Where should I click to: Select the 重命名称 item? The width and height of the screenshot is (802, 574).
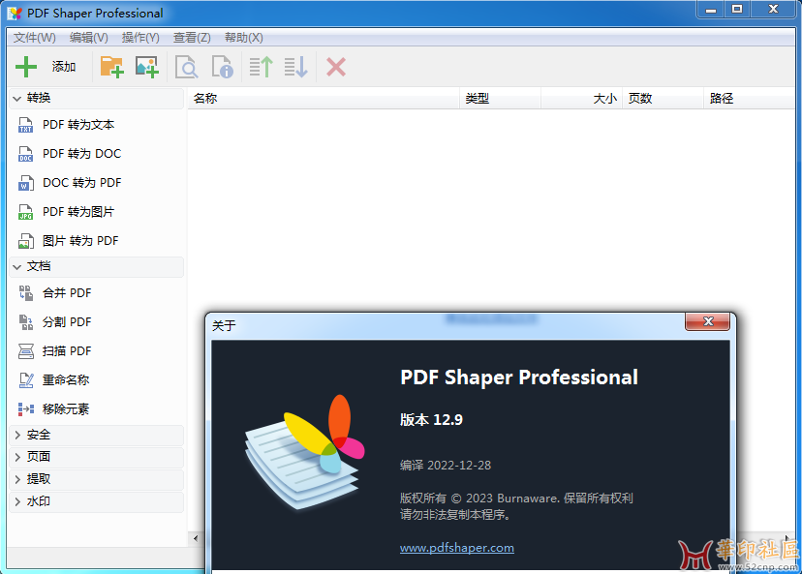66,379
